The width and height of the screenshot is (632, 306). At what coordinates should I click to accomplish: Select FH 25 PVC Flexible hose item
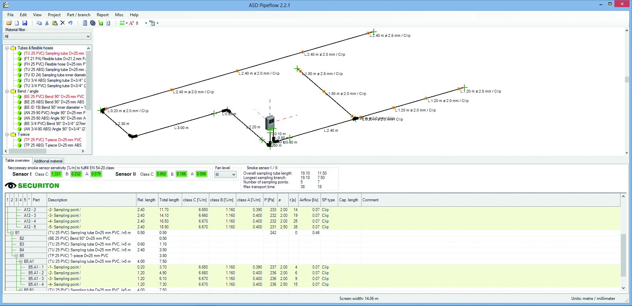tap(55, 64)
